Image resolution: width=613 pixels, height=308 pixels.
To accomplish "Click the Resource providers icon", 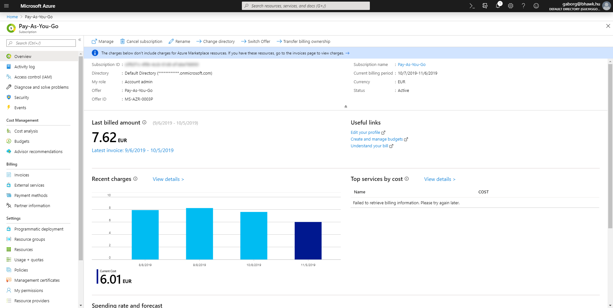I will coord(9,301).
